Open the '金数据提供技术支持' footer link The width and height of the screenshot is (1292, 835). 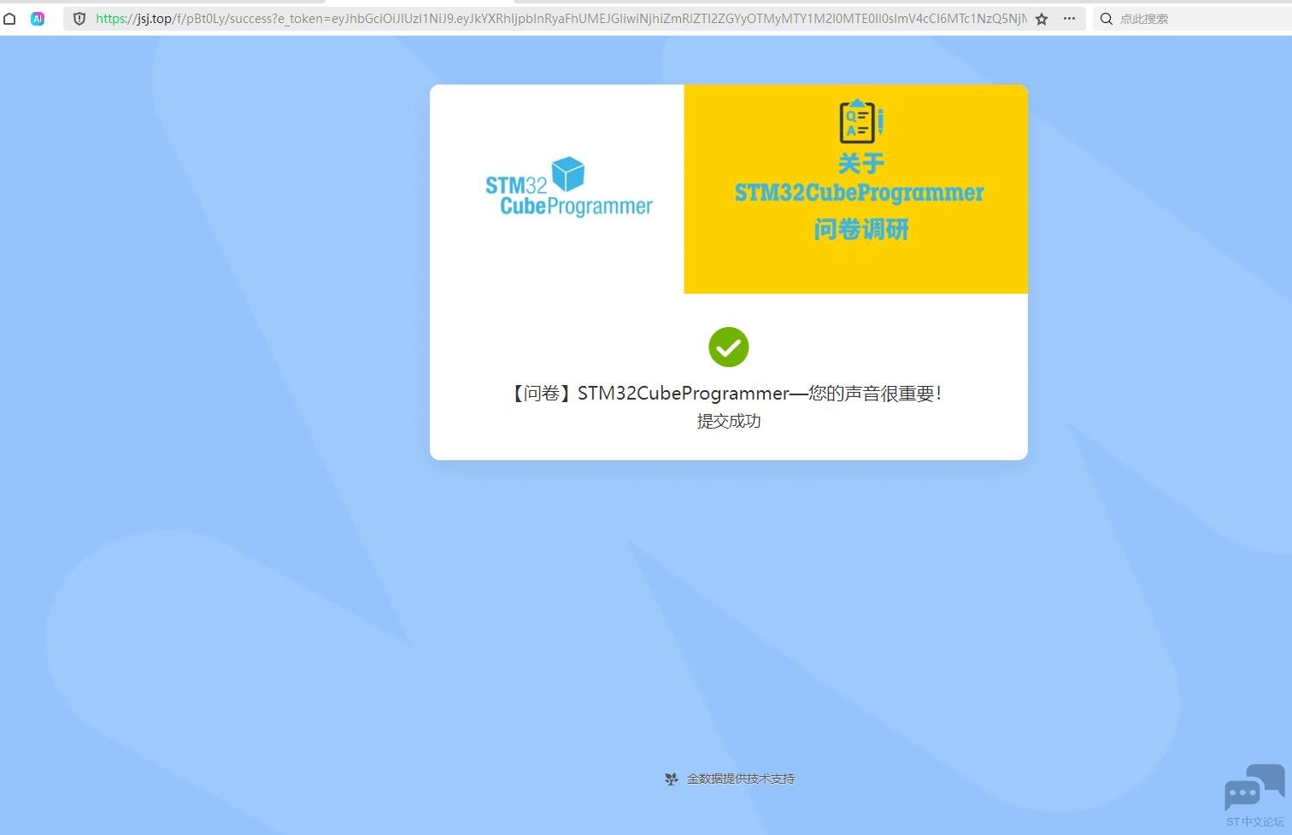click(x=741, y=779)
